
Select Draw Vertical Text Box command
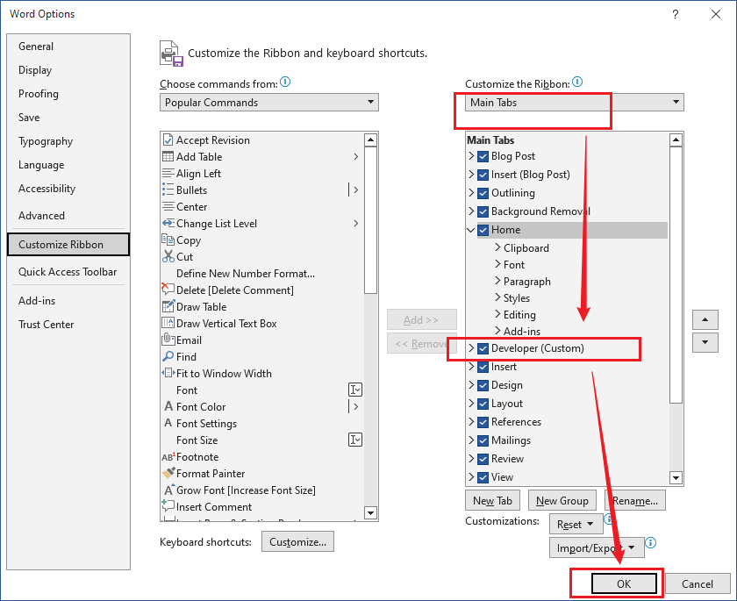coord(261,324)
